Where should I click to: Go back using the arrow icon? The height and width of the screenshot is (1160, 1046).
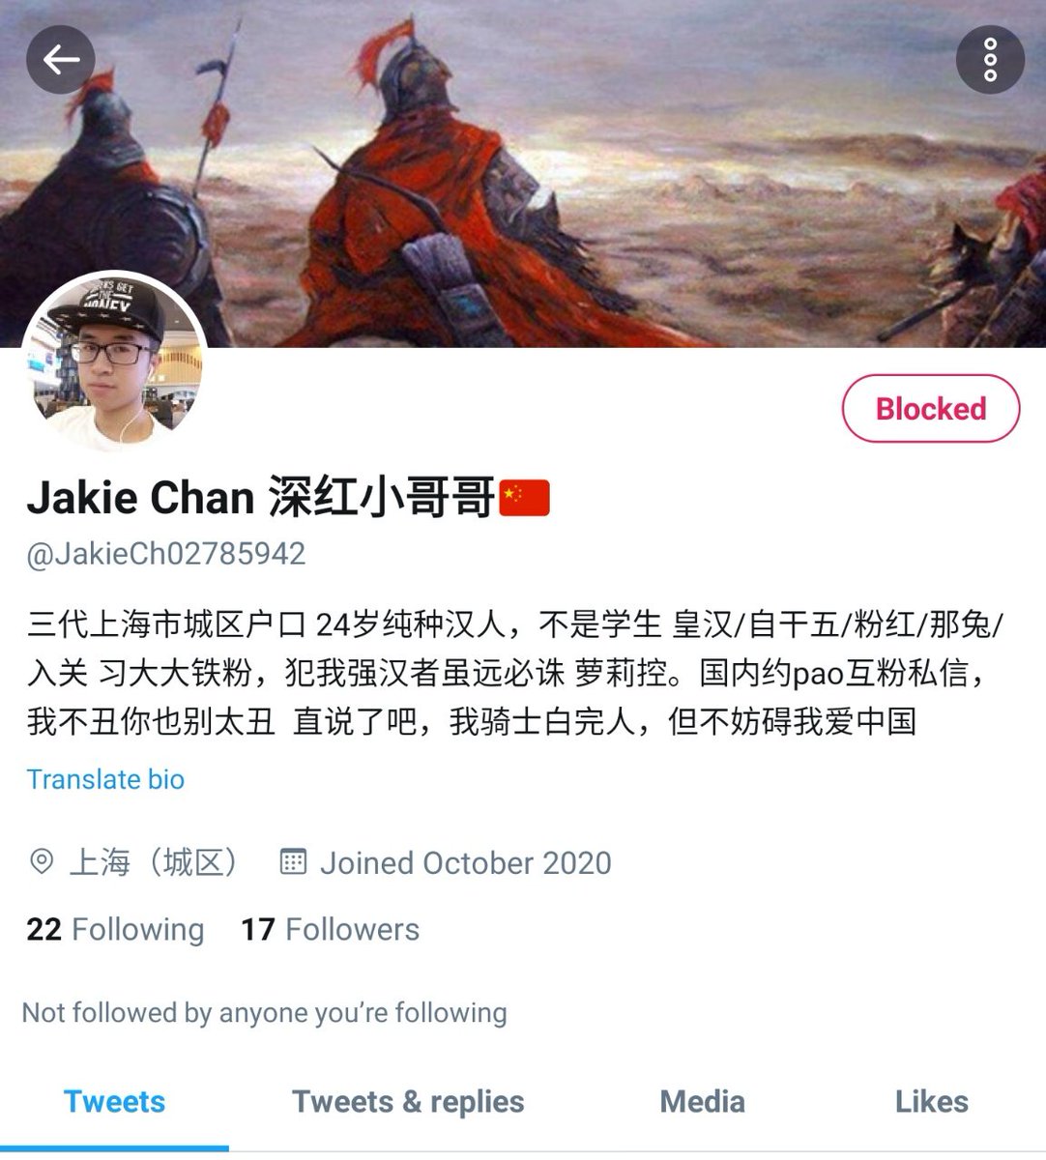pyautogui.click(x=60, y=60)
